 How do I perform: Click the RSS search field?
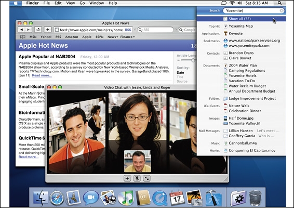tap(155, 30)
